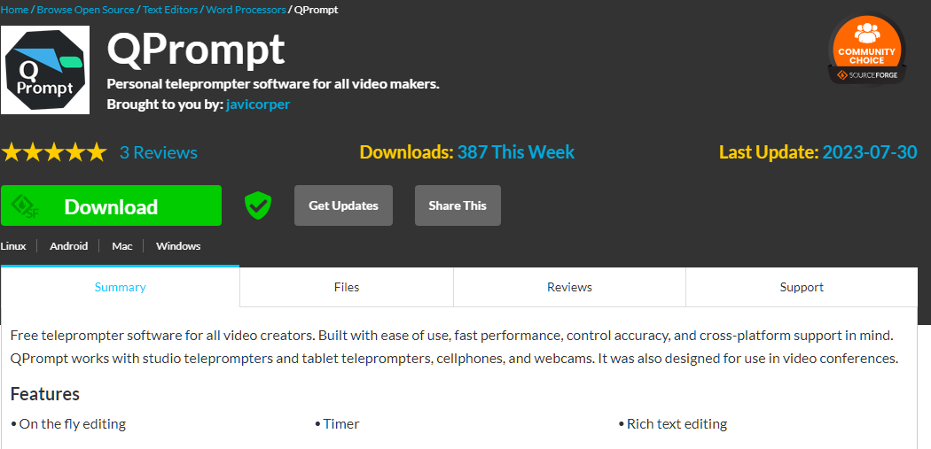Viewport: 931px width, 449px height.
Task: Go to the Support tab
Action: click(x=802, y=287)
